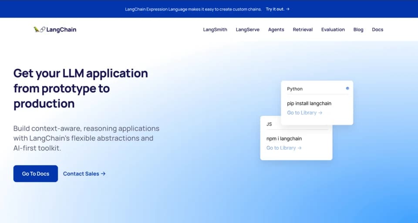
Task: Follow the 'Try it out.' banner link
Action: pyautogui.click(x=277, y=9)
